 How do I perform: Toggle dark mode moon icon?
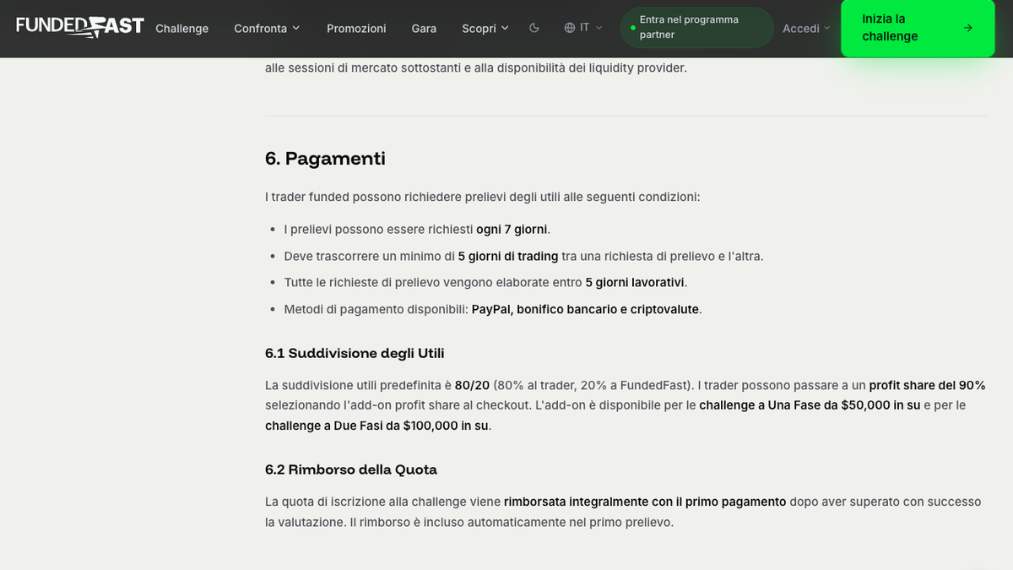(x=534, y=28)
